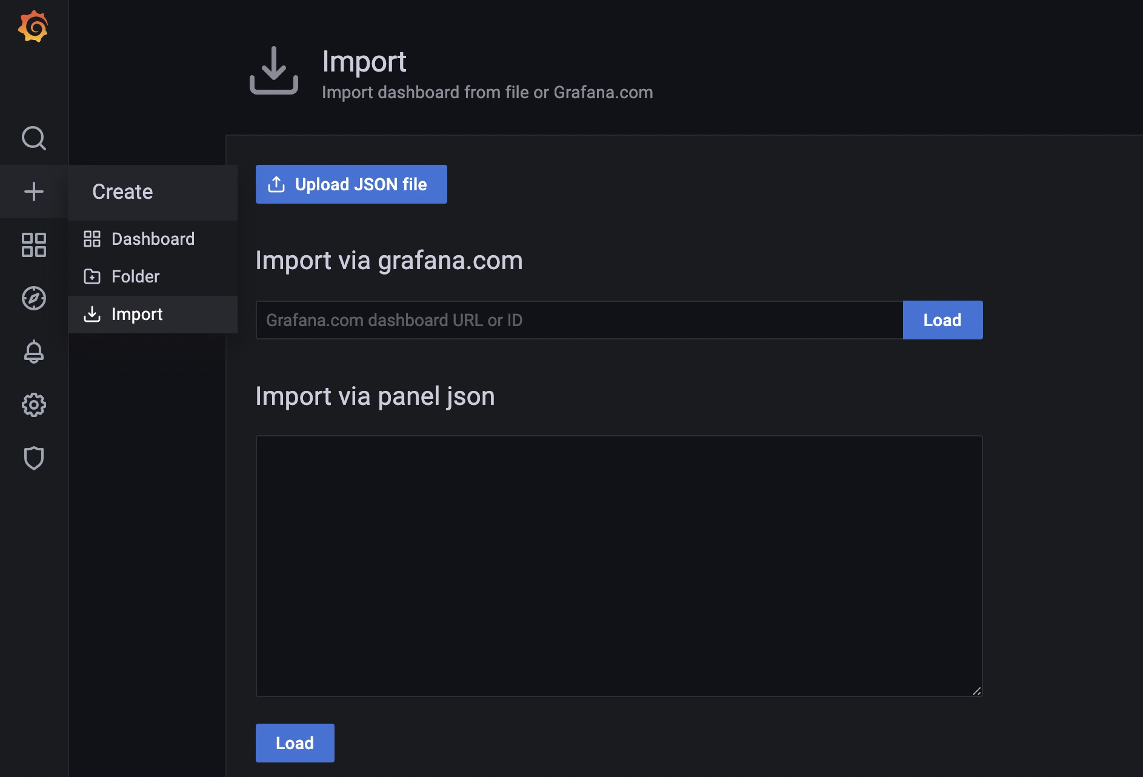The width and height of the screenshot is (1143, 777).
Task: Click the Upload JSON file button
Action: coord(351,184)
